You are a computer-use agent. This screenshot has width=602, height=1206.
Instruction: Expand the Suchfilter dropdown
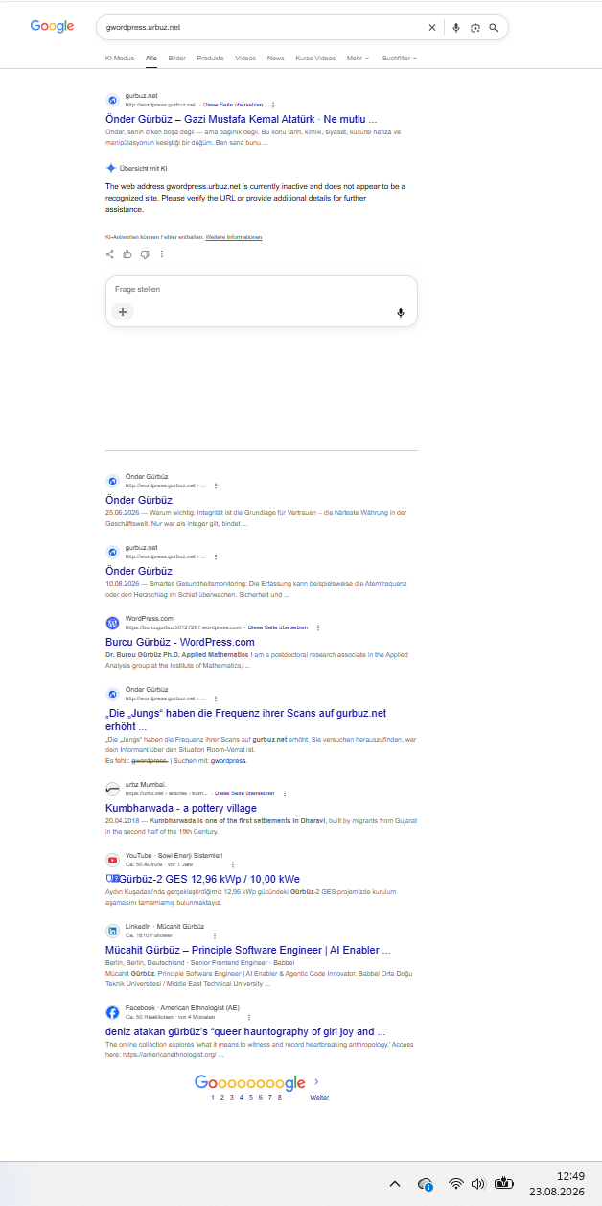click(400, 59)
